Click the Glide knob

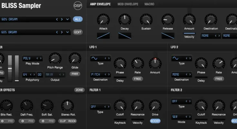pyautogui.click(x=74, y=59)
